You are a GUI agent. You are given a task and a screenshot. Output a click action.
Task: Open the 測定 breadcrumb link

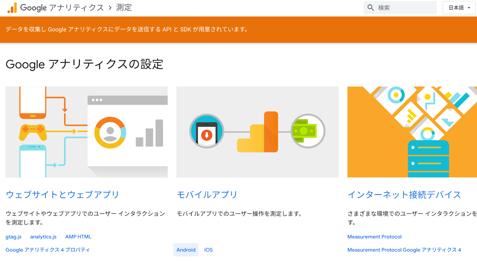[124, 8]
